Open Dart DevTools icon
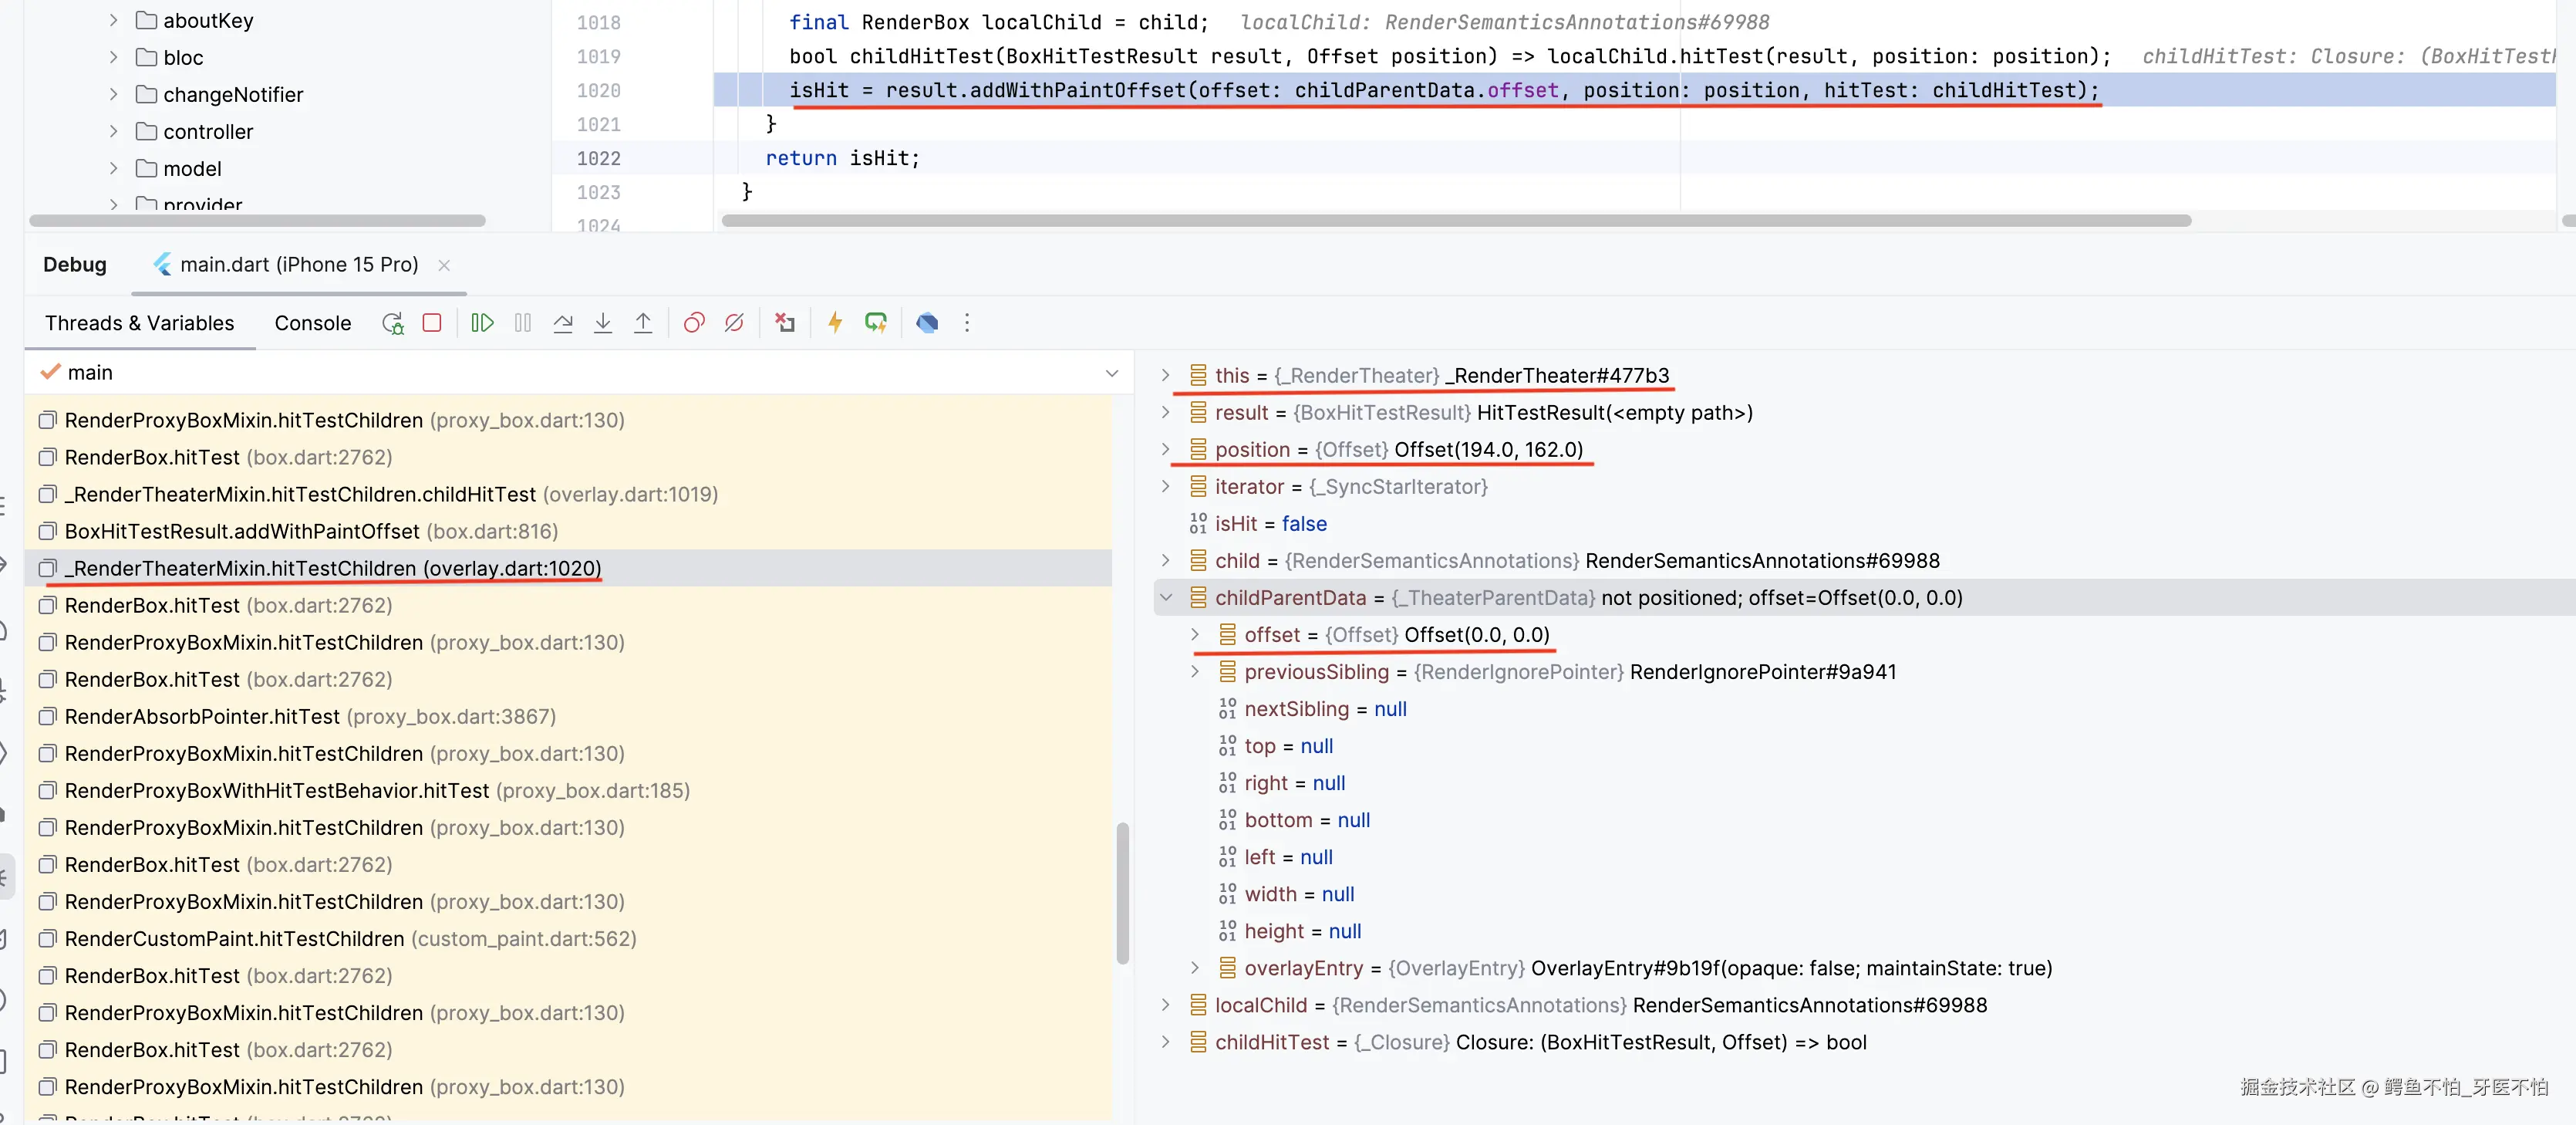 pos(927,323)
